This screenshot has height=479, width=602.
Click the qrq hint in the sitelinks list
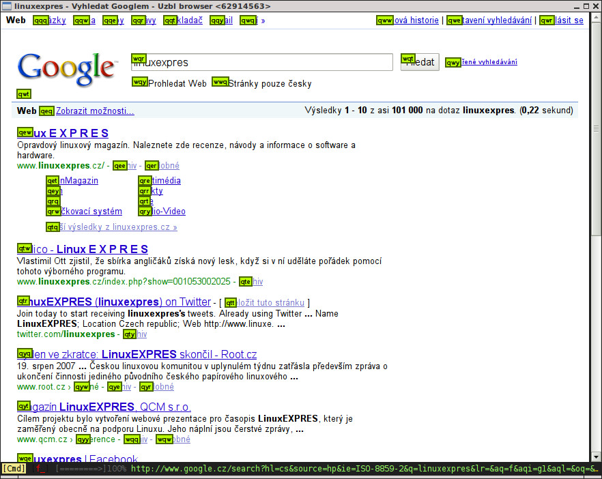point(53,201)
